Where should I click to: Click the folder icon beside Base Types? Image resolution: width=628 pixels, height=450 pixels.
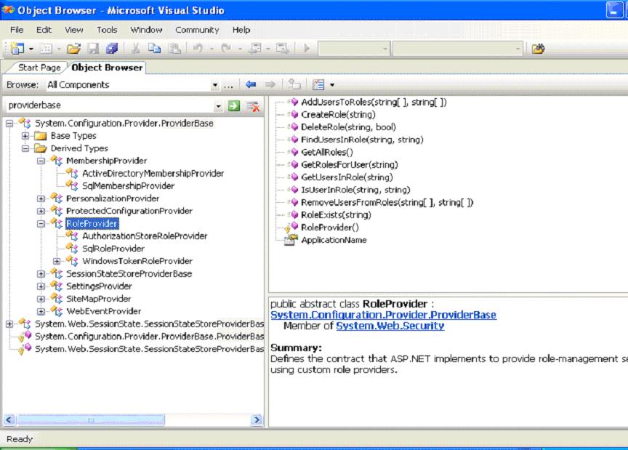tap(41, 136)
